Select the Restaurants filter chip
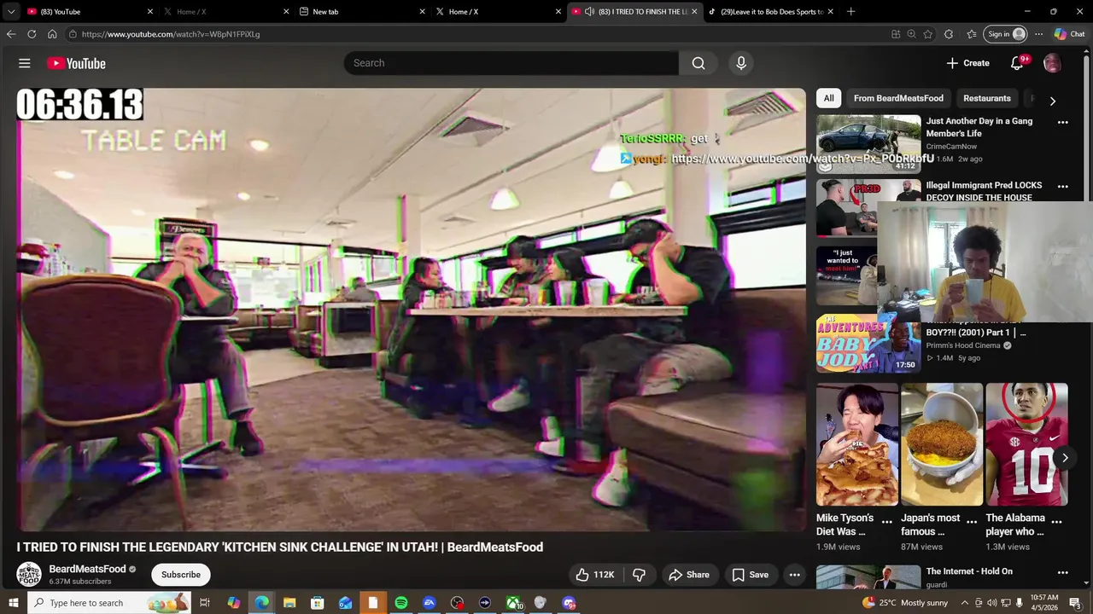Image resolution: width=1093 pixels, height=614 pixels. coord(987,98)
